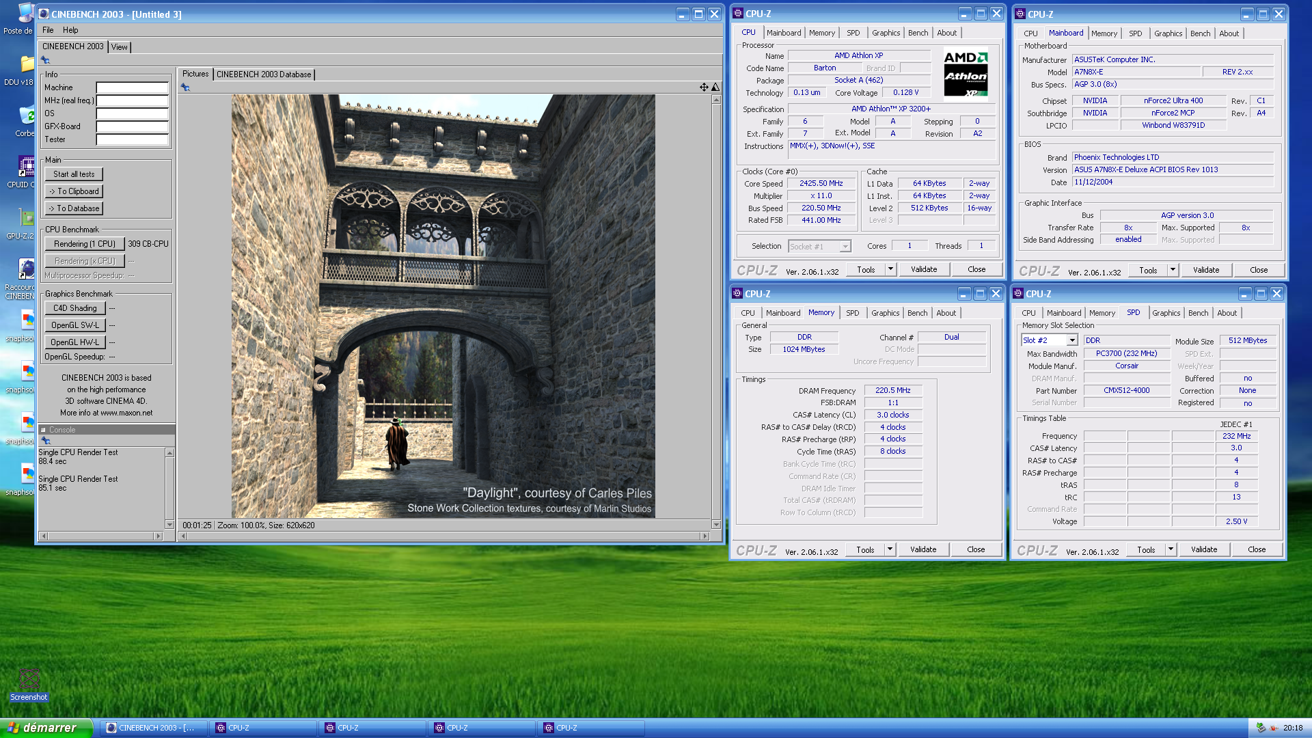Open Tools dropdown arrow in CPU-Z Memory window

[890, 549]
